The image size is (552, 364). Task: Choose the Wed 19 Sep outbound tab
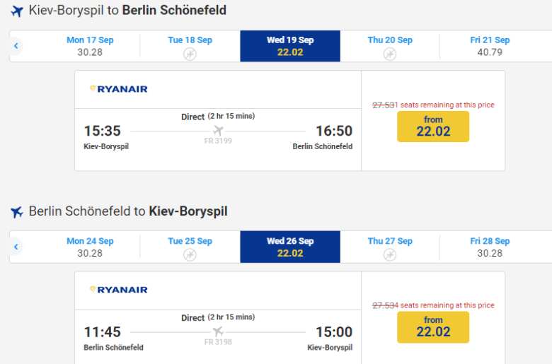(x=290, y=46)
